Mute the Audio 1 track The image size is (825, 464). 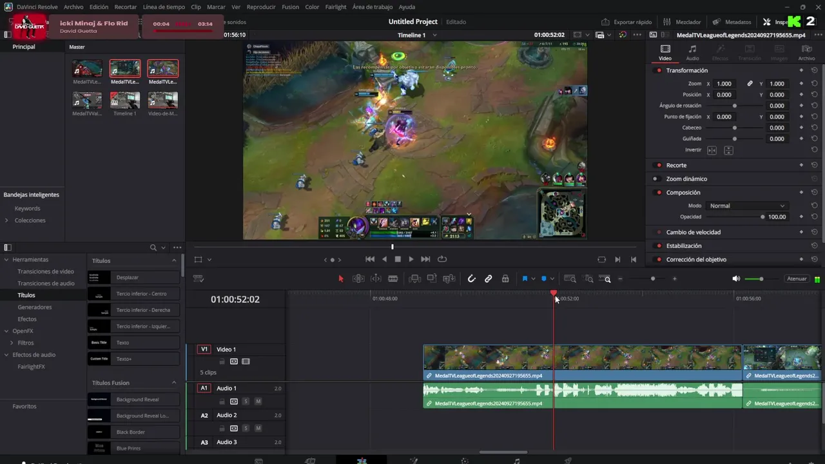click(258, 401)
